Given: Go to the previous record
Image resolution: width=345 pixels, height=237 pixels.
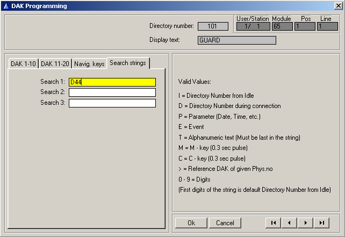Looking at the screenshot, I should [290, 222].
